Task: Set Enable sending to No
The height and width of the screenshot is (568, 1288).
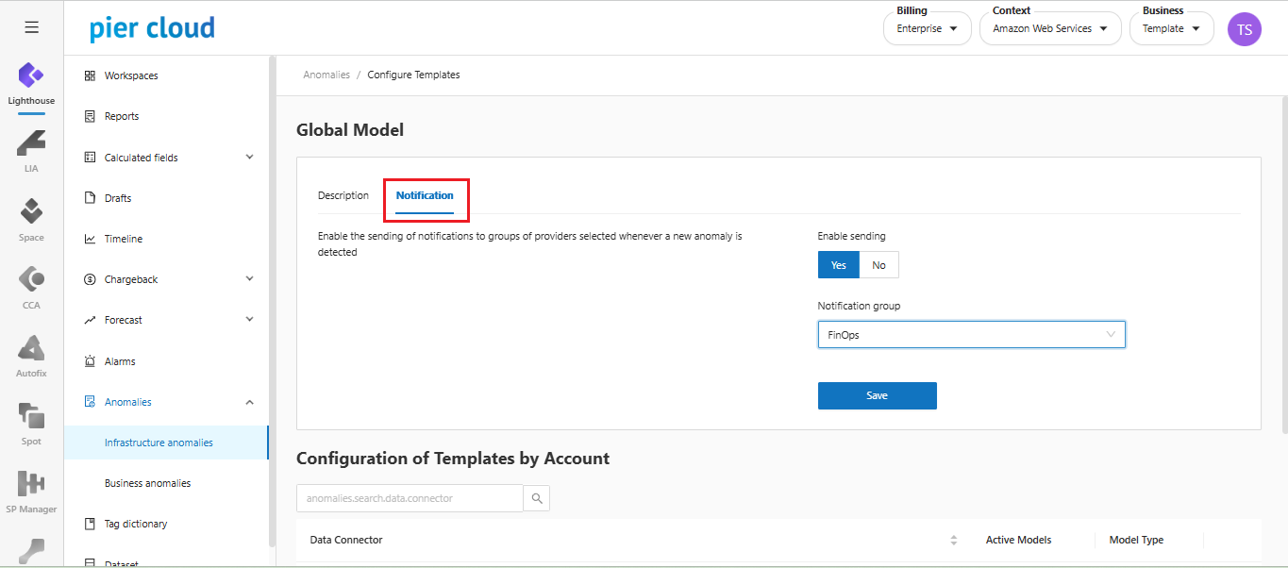Action: pos(878,265)
